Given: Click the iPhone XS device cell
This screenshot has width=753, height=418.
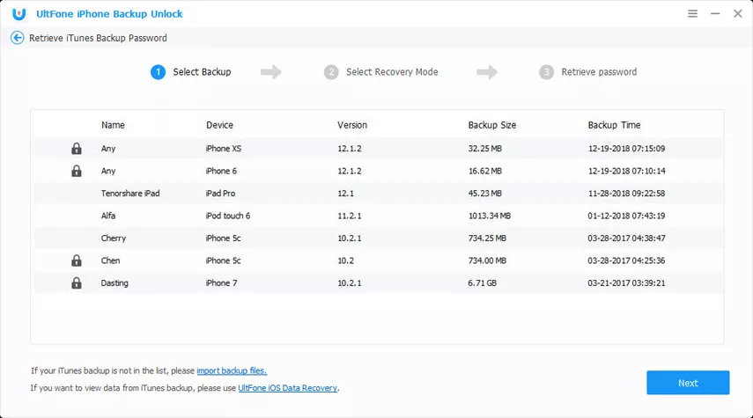Looking at the screenshot, I should click(x=224, y=149).
